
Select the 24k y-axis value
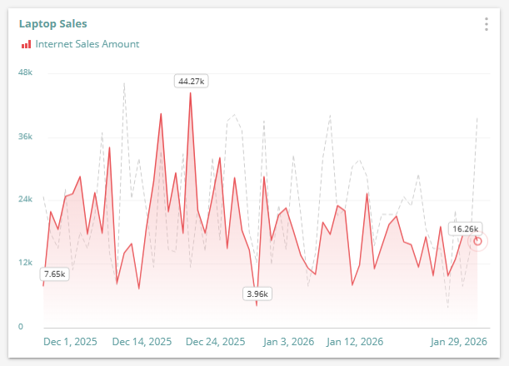(x=25, y=200)
